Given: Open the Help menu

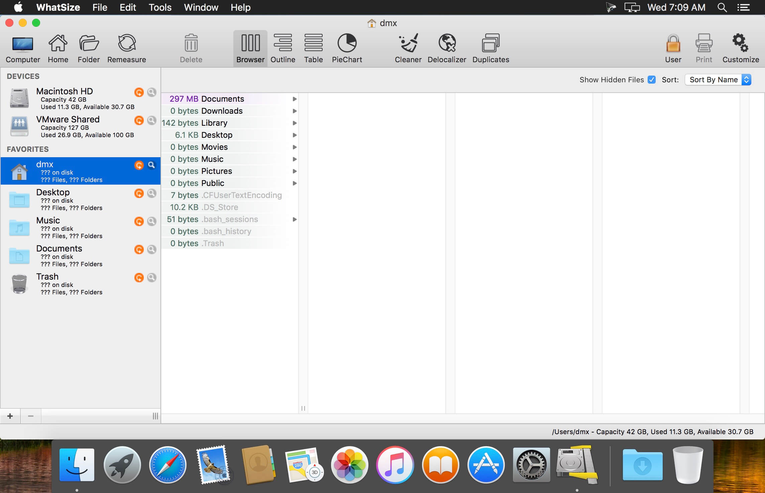Looking at the screenshot, I should click(x=240, y=7).
